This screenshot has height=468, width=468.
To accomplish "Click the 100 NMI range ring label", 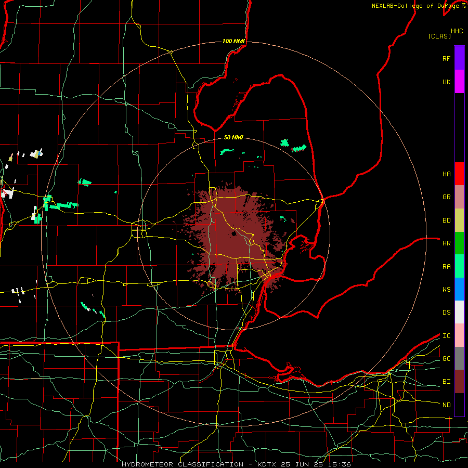I will [233, 41].
